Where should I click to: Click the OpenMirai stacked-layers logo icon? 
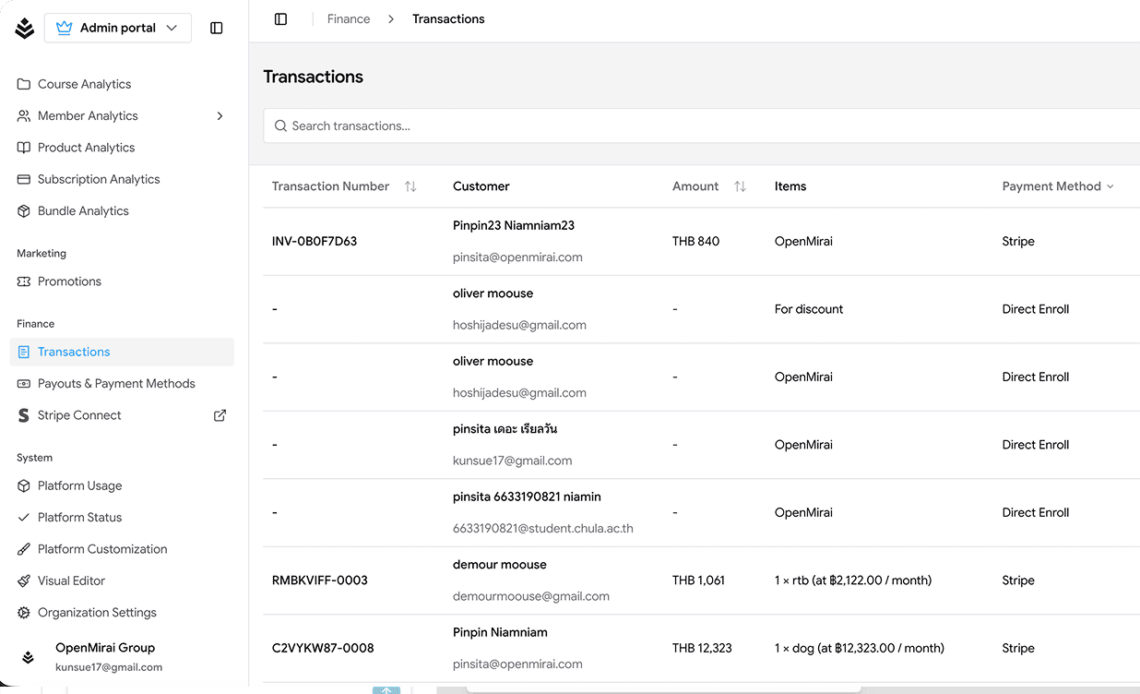[25, 28]
